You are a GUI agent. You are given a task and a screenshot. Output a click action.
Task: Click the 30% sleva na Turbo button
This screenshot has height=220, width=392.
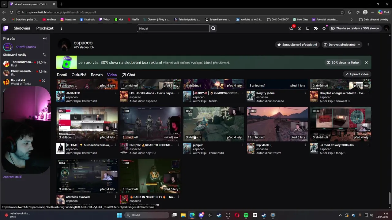343,62
